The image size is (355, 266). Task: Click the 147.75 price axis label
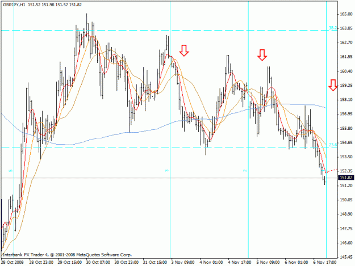coord(346,229)
